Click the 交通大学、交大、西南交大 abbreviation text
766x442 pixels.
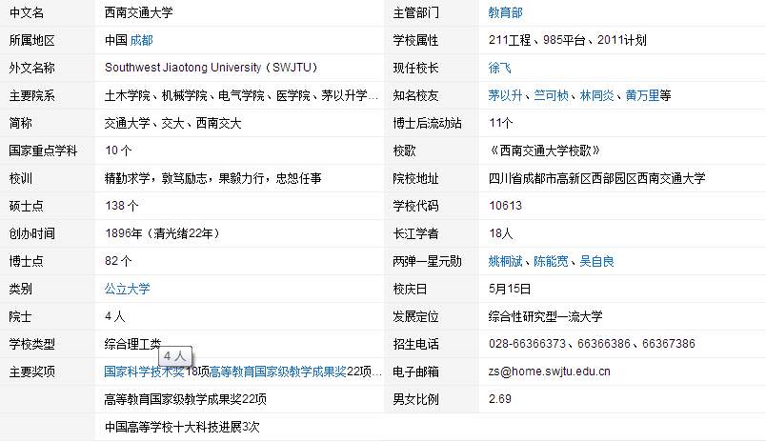pos(173,123)
